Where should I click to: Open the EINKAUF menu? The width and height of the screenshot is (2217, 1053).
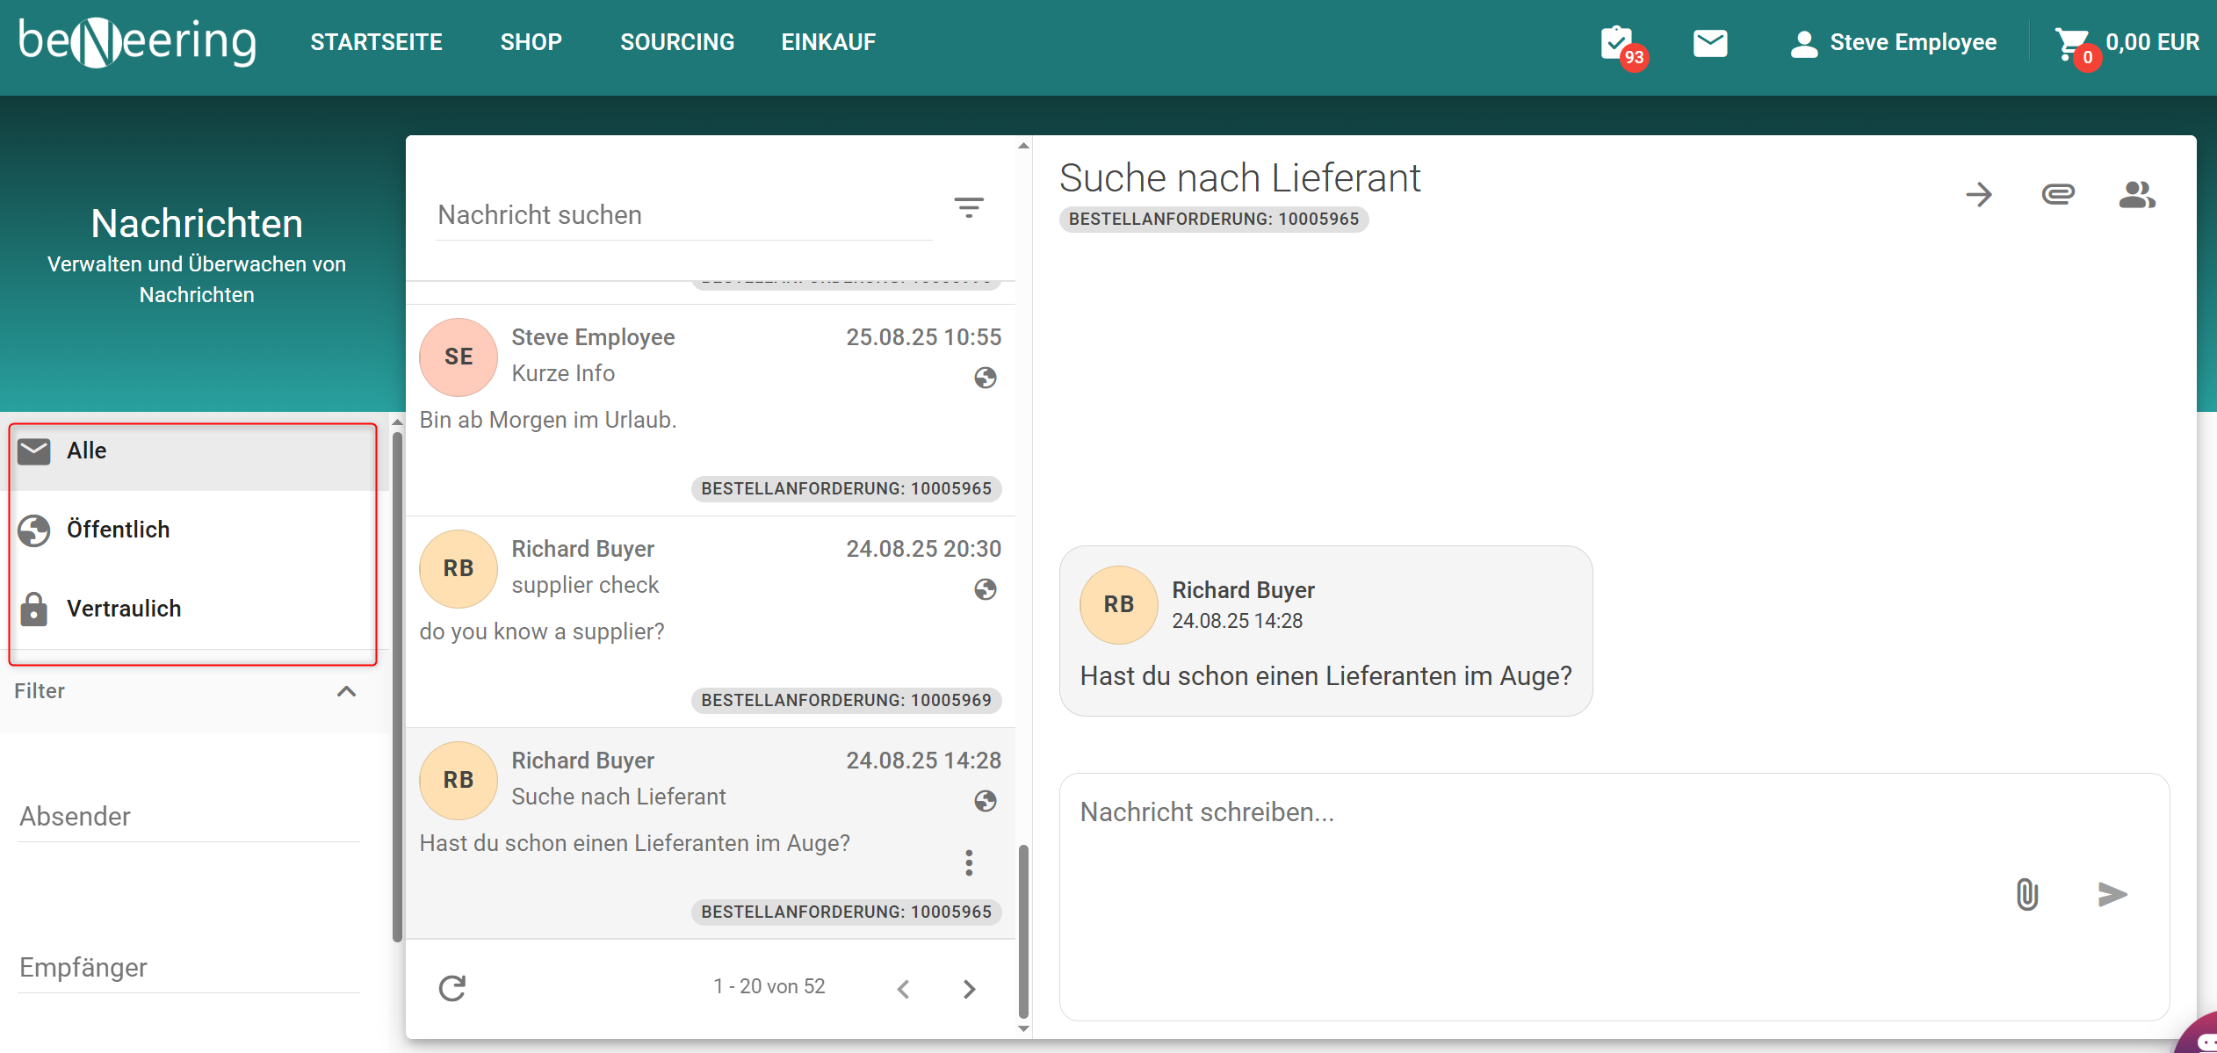(x=828, y=42)
